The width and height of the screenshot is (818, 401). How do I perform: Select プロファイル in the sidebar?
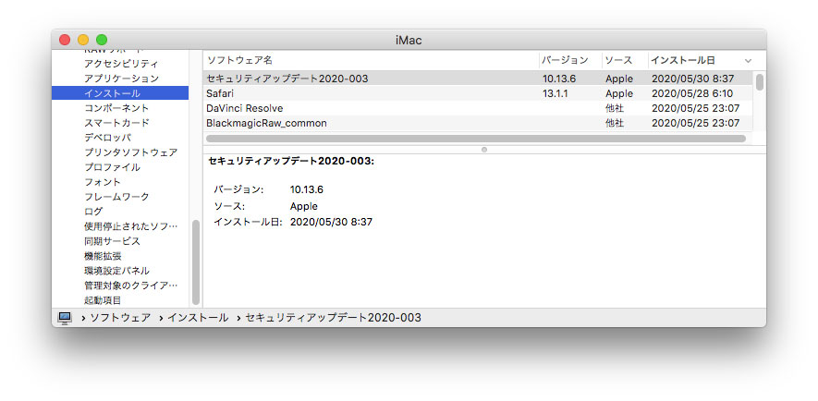tap(112, 167)
